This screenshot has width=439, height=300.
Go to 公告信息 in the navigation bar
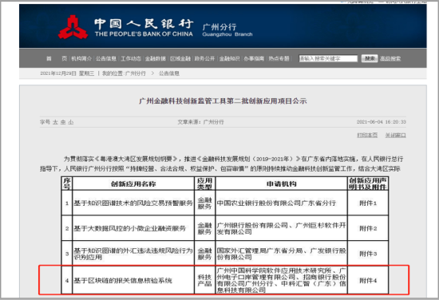(106, 58)
